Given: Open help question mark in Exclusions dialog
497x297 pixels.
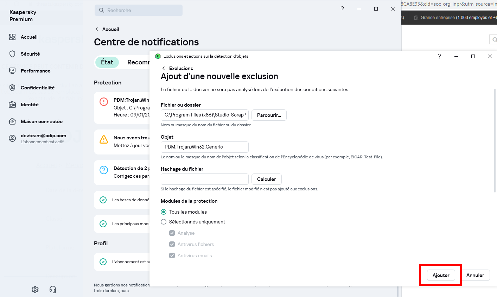Looking at the screenshot, I should (439, 56).
